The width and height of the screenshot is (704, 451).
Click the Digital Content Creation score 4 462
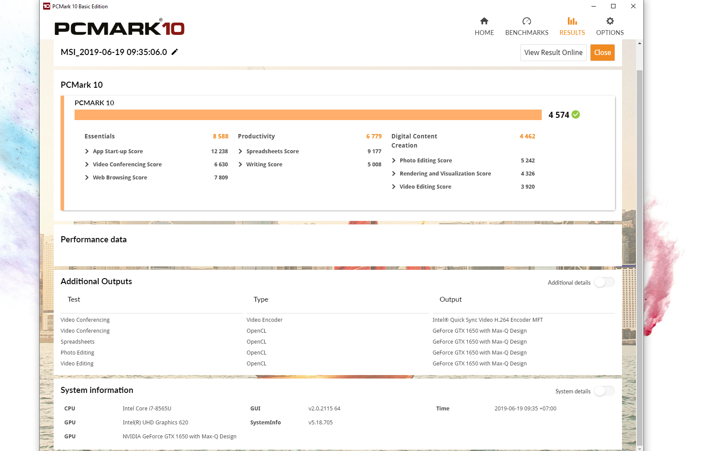click(527, 136)
